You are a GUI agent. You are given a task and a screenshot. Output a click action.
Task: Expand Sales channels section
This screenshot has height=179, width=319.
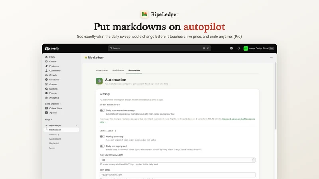tap(53, 104)
